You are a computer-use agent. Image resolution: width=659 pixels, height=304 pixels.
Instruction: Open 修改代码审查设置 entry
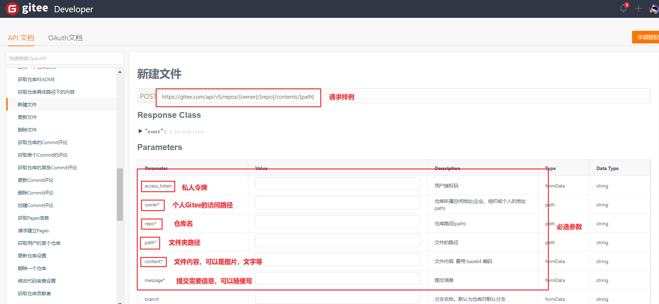pyautogui.click(x=37, y=281)
